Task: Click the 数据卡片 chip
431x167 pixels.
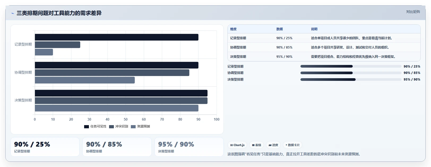Action: pos(292,145)
